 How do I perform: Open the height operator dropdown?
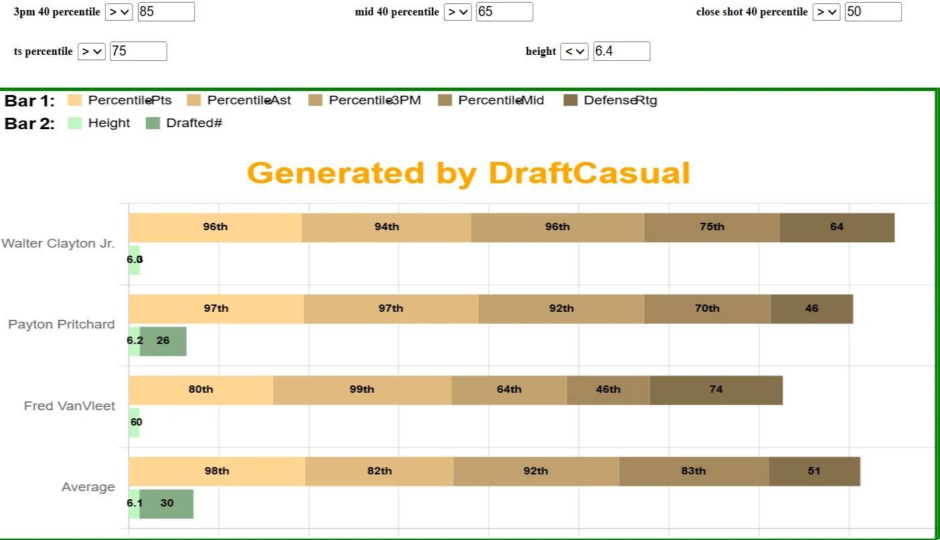pos(574,52)
